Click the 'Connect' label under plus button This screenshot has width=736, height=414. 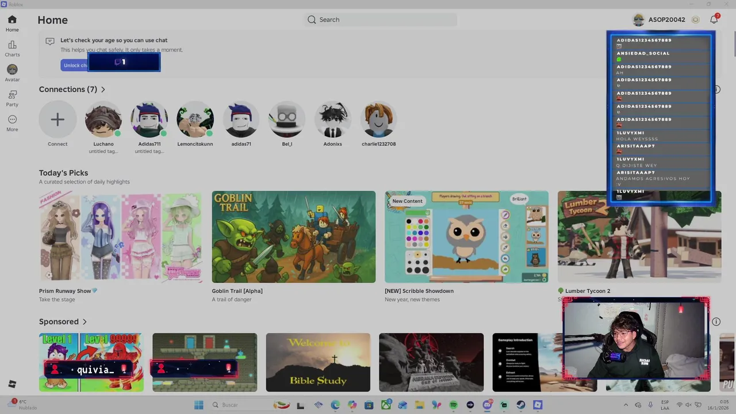coord(57,144)
